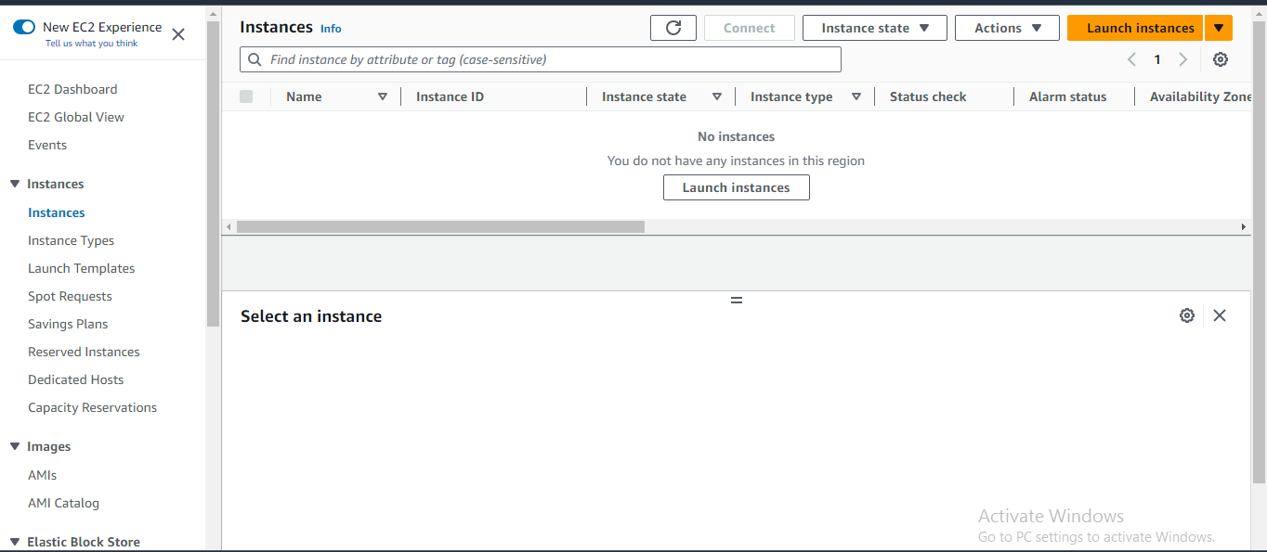Click Tell us what you think link
The image size is (1267, 552).
coord(92,44)
